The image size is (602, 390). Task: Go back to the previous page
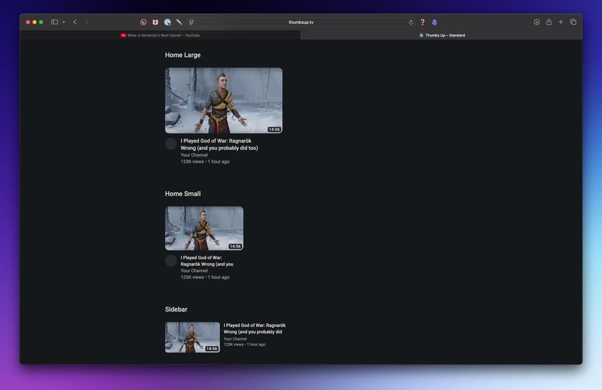coord(75,22)
